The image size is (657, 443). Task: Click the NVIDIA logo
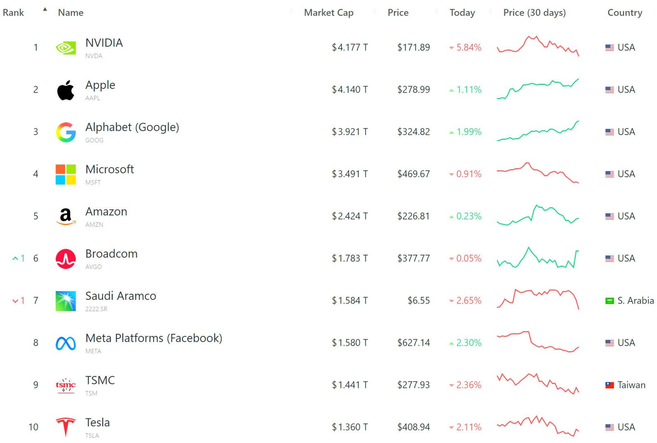(x=66, y=47)
